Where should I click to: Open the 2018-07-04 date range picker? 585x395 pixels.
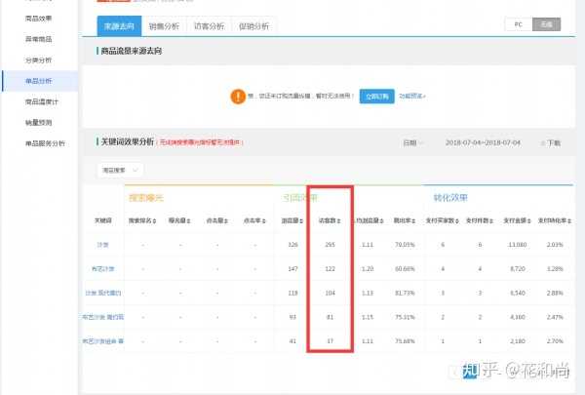482,142
